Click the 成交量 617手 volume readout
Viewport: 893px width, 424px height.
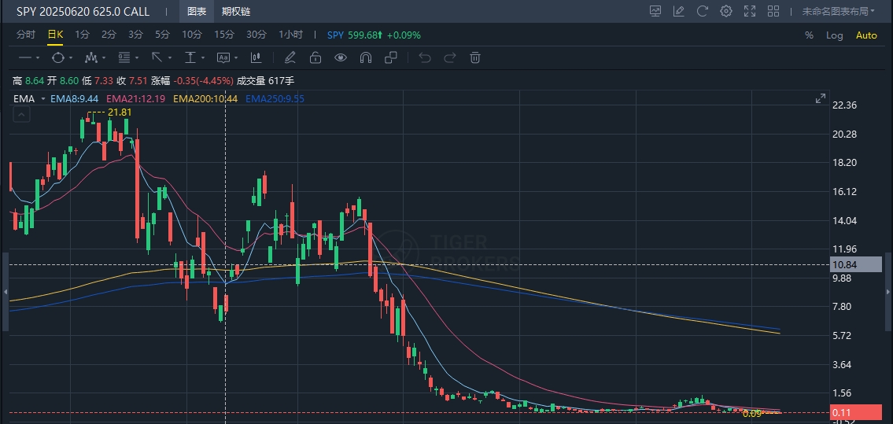pyautogui.click(x=265, y=81)
